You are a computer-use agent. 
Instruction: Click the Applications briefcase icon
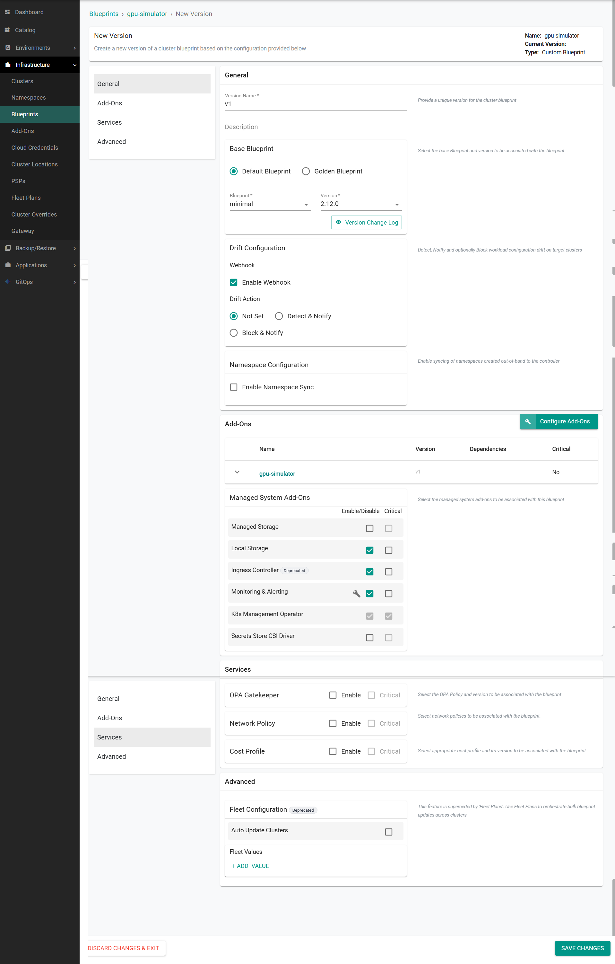tap(8, 265)
